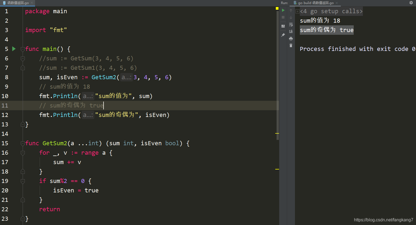Click 'main' in func main declaration

pos(50,49)
